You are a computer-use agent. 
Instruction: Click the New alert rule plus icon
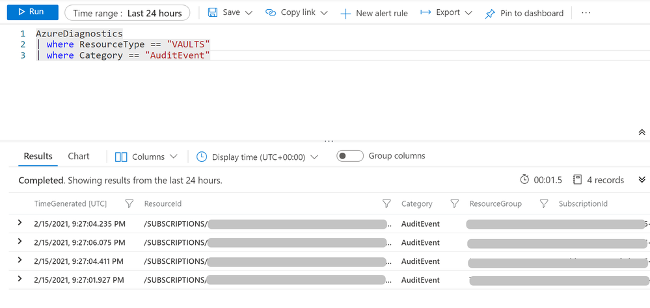click(x=345, y=14)
